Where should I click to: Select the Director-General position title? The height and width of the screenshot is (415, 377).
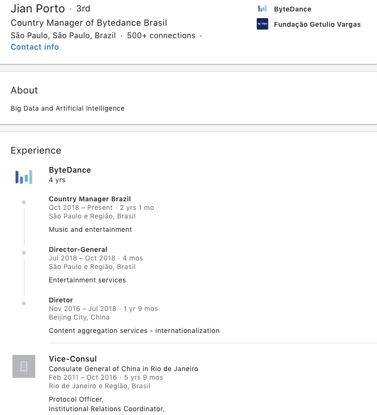point(78,249)
